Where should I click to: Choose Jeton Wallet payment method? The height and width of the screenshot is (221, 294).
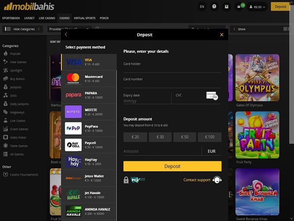89,178
